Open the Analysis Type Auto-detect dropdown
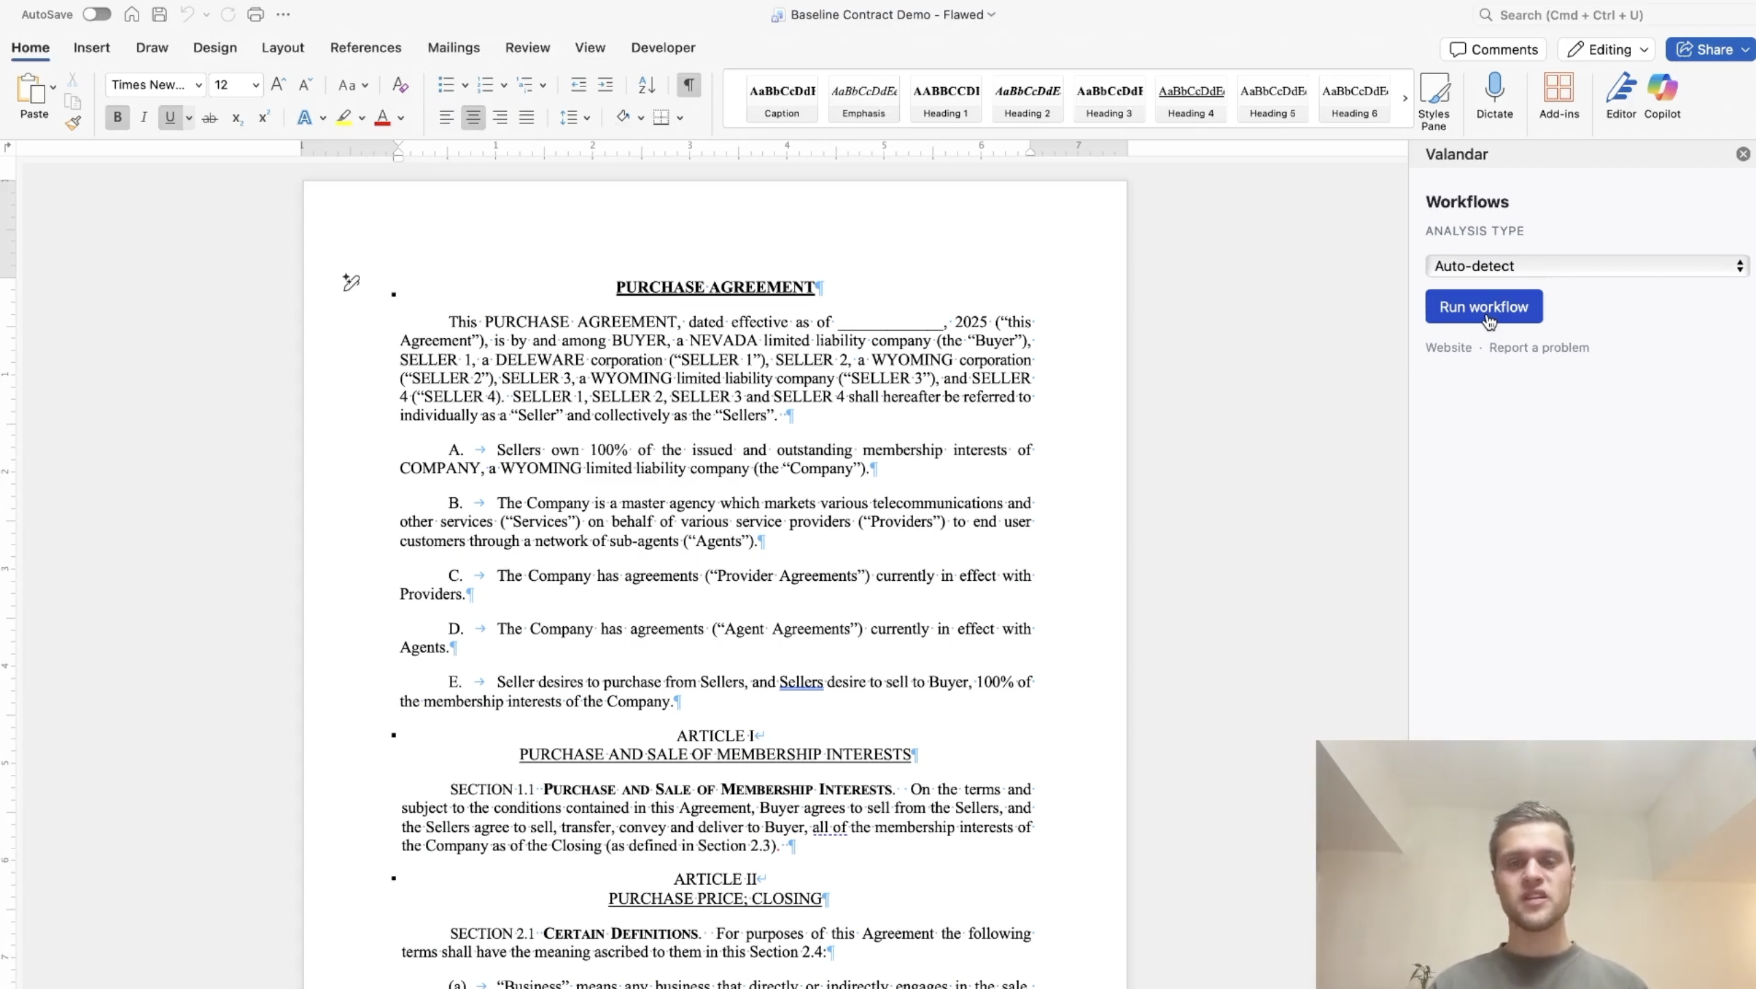The image size is (1756, 989). click(x=1587, y=266)
